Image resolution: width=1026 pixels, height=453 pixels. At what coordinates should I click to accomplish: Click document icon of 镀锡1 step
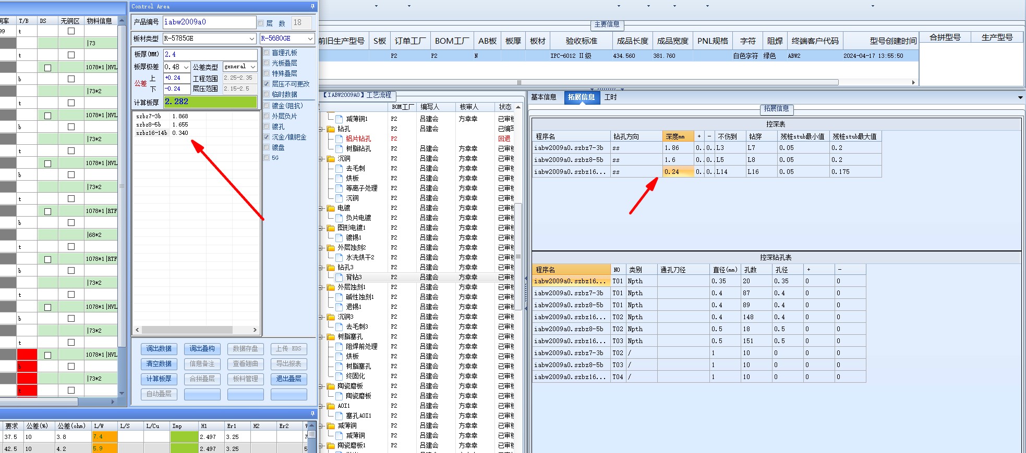coord(340,237)
